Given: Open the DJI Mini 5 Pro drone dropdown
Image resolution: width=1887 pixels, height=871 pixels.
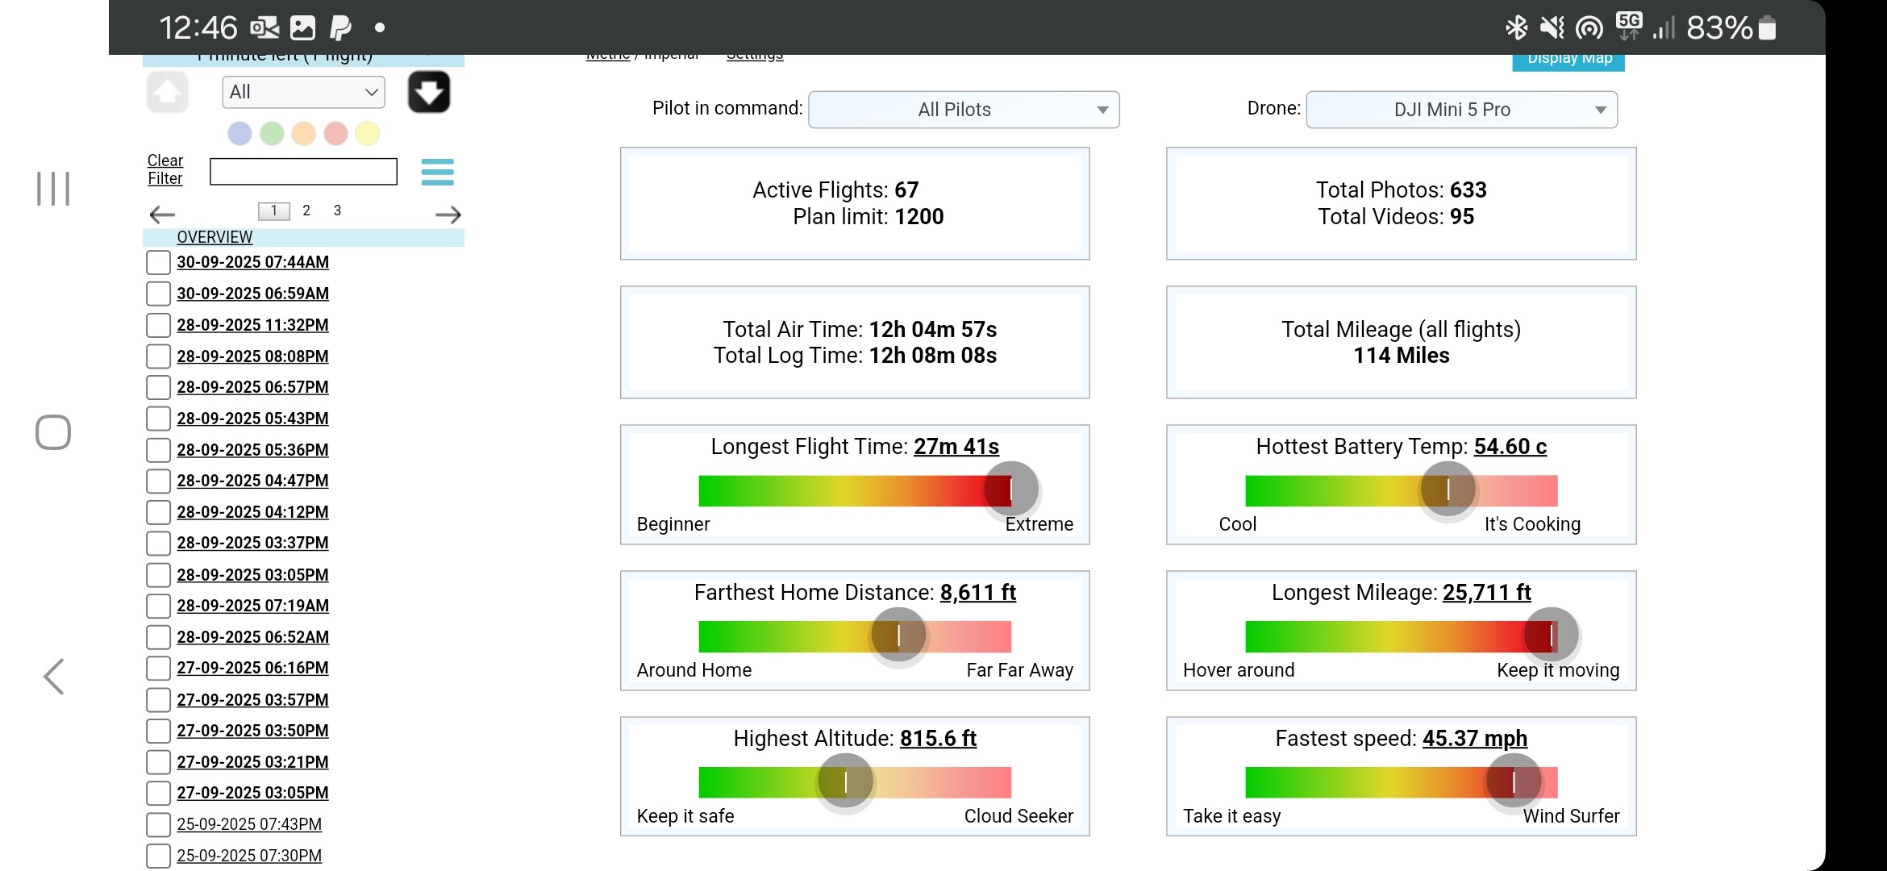Looking at the screenshot, I should [x=1461, y=110].
